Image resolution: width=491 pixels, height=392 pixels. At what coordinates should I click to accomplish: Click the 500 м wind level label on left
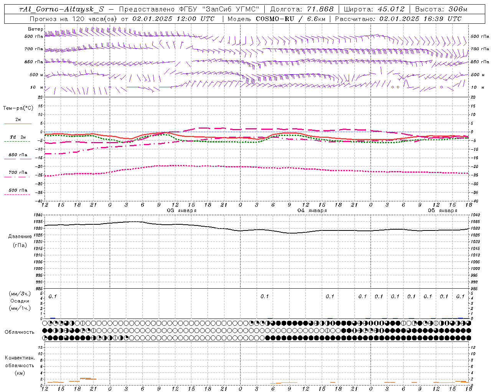click(37, 75)
